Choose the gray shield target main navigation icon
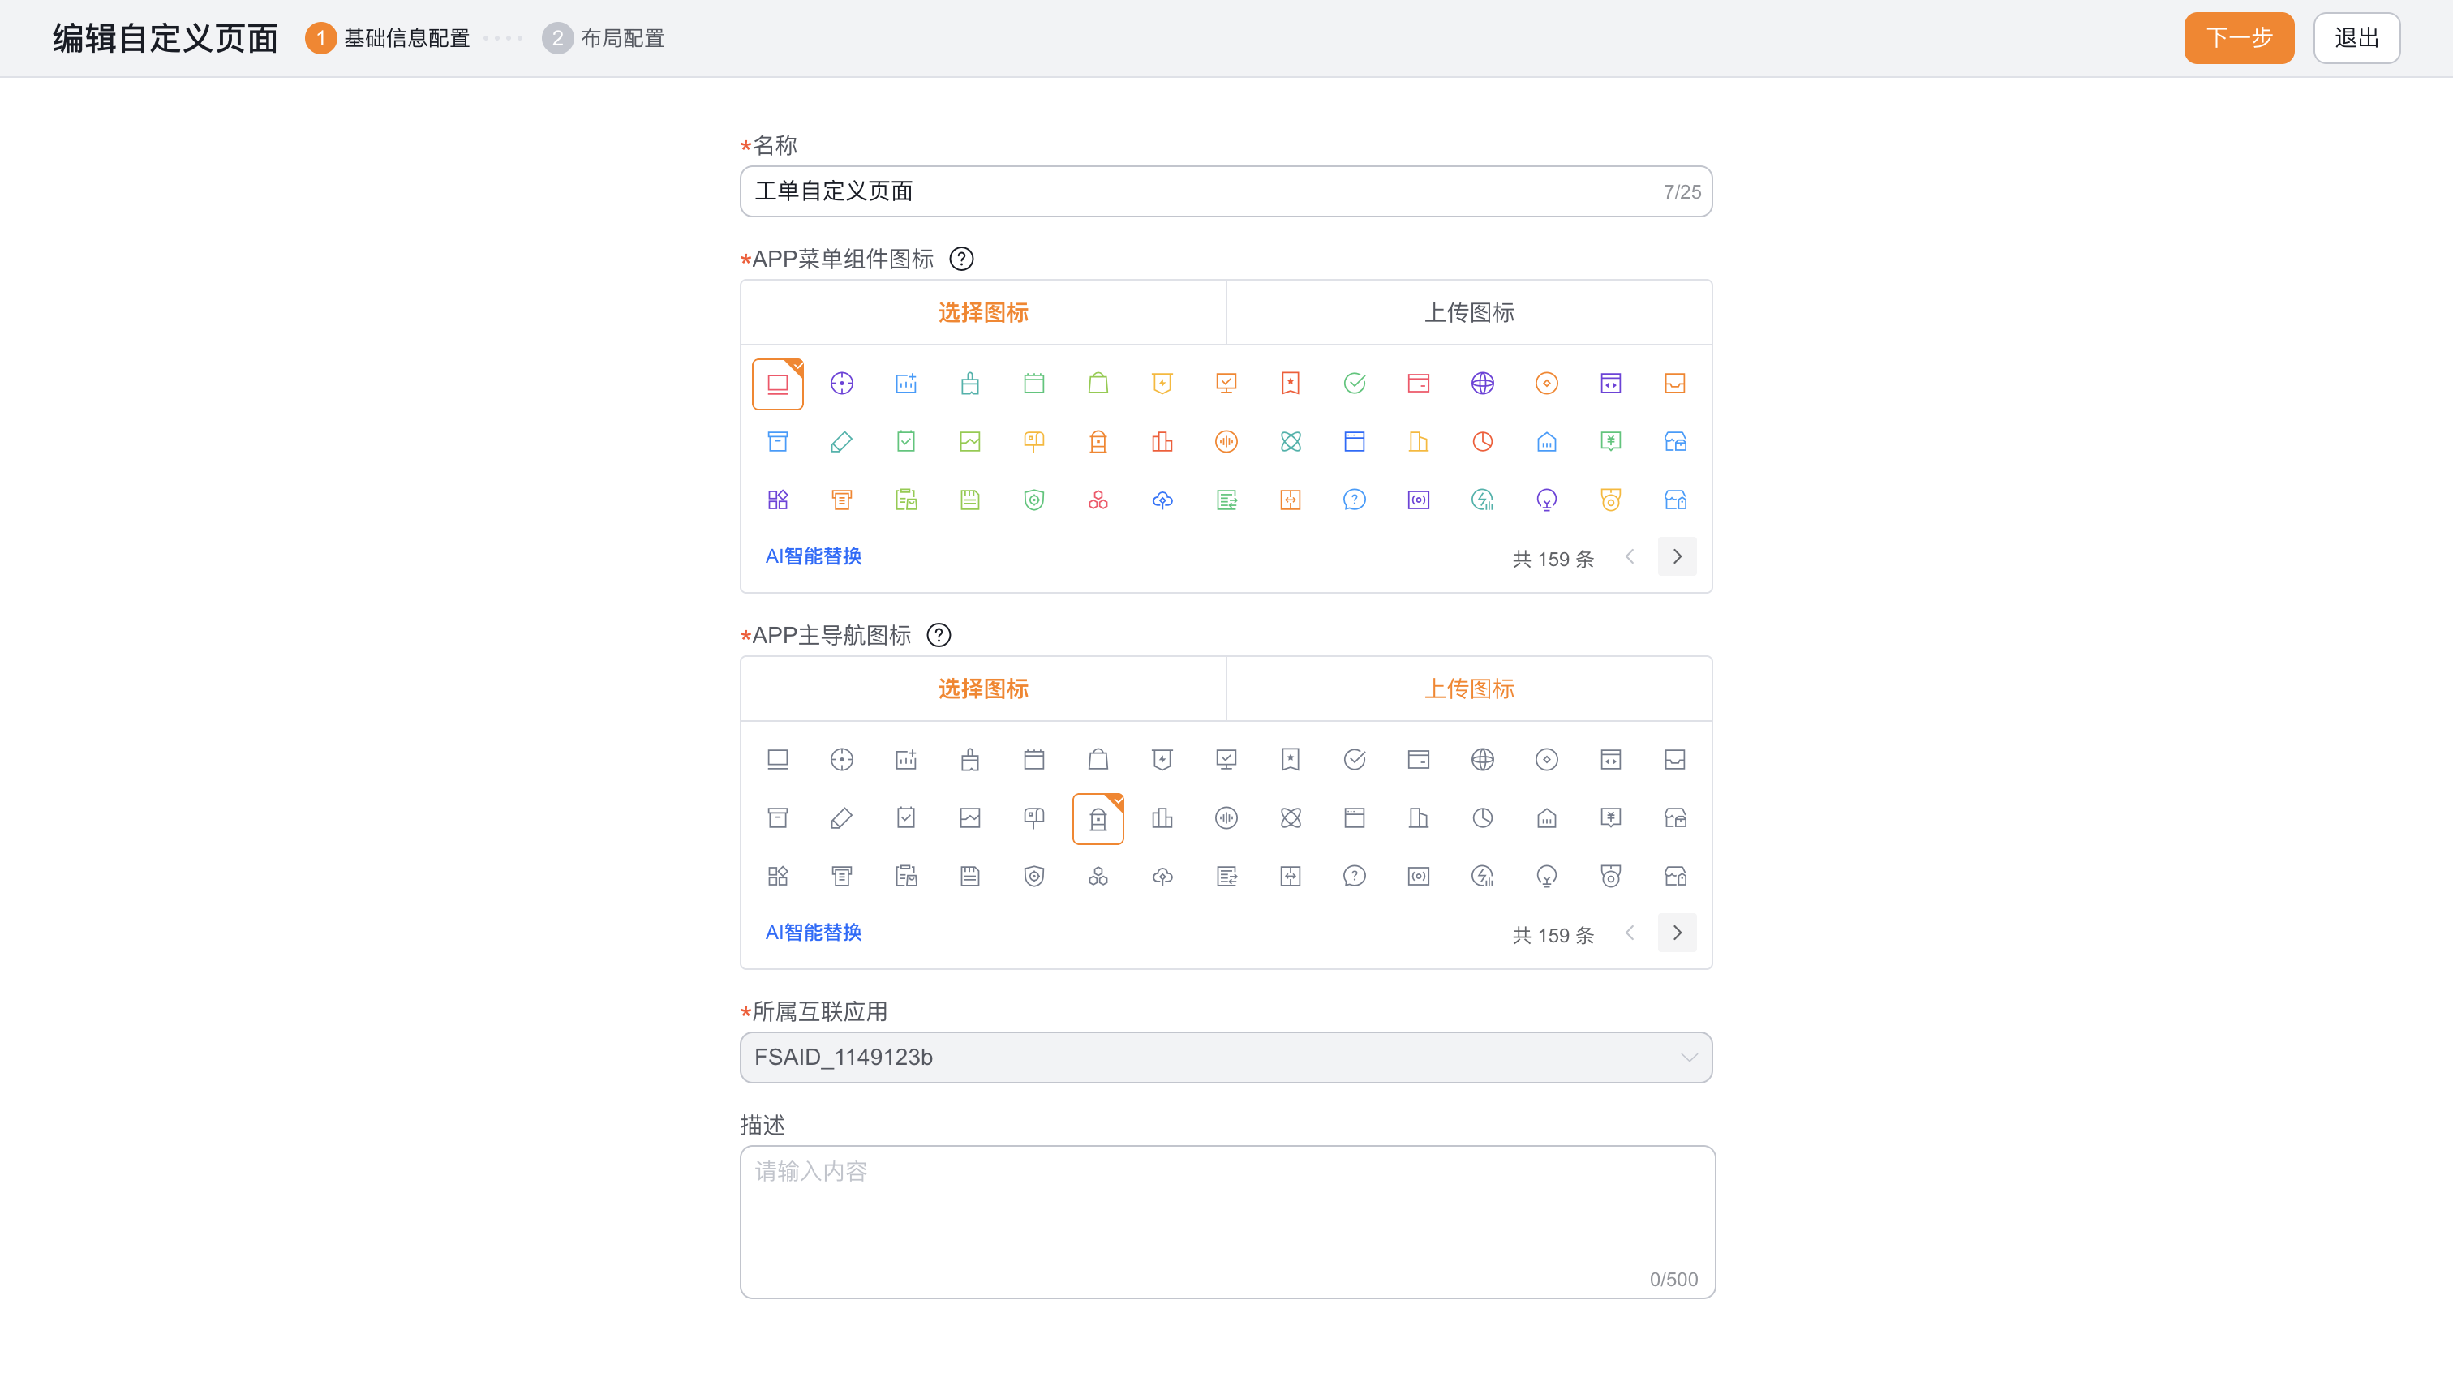Image resolution: width=2453 pixels, height=1390 pixels. point(1034,877)
